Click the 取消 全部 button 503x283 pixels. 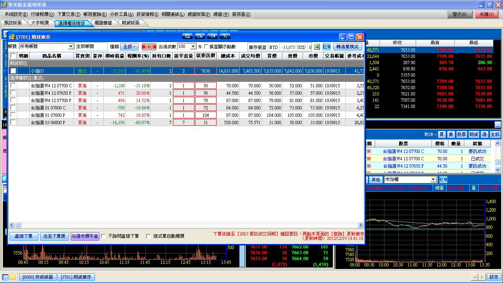[495, 134]
